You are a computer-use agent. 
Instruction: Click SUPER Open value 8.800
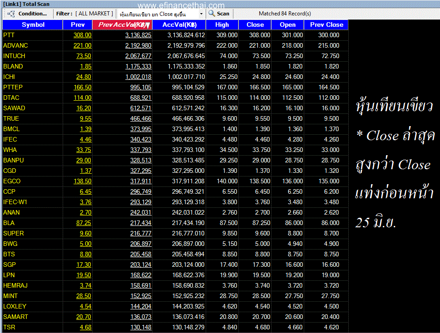295,233
